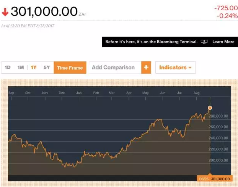Screen dimensions: 238x187
Task: Click the Sep label on the chart axis
Action: pyautogui.click(x=11, y=93)
